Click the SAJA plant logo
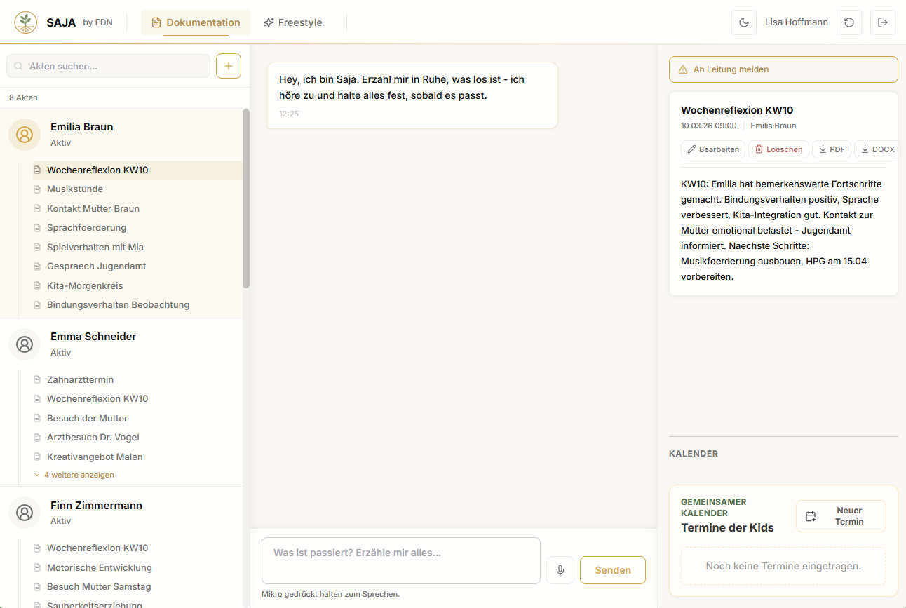Screen dimensions: 906x608 [26, 22]
